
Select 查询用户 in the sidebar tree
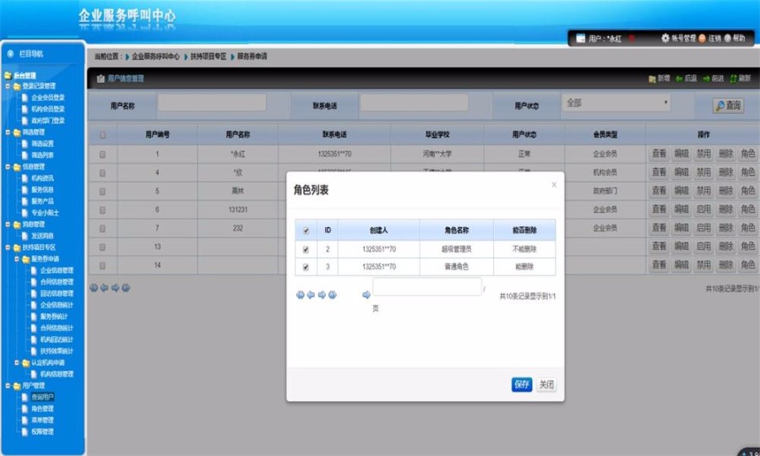tap(43, 398)
